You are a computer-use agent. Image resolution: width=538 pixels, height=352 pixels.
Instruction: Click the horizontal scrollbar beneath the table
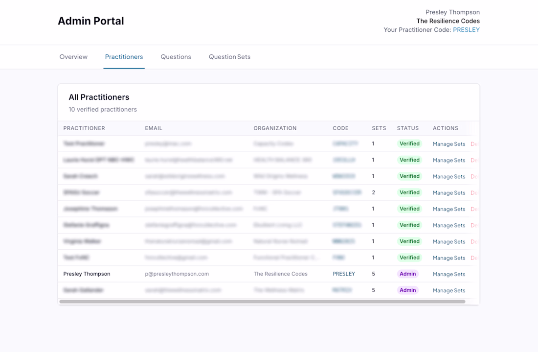click(262, 302)
